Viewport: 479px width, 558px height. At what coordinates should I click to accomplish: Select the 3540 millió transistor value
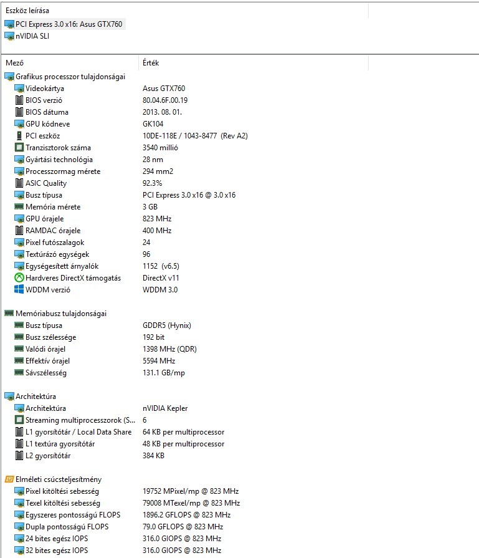click(160, 147)
